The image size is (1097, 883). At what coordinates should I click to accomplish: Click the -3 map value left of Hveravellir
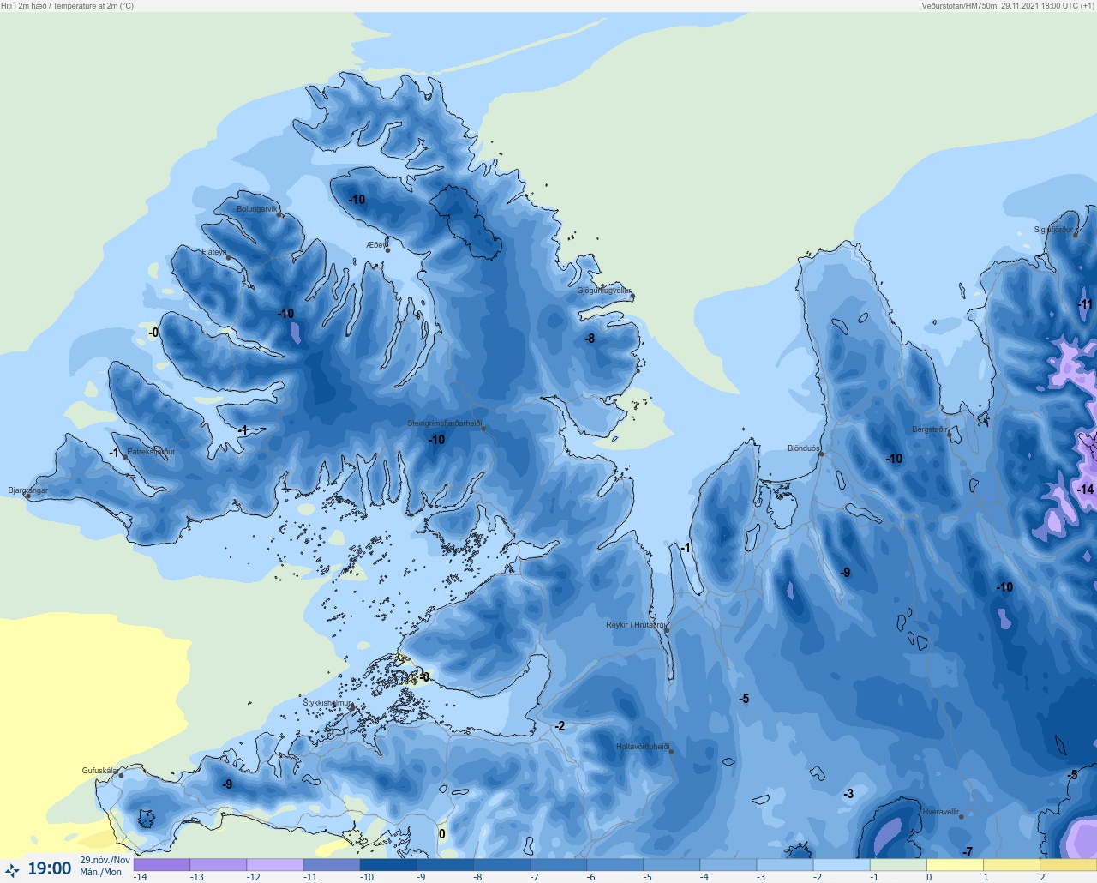click(848, 794)
